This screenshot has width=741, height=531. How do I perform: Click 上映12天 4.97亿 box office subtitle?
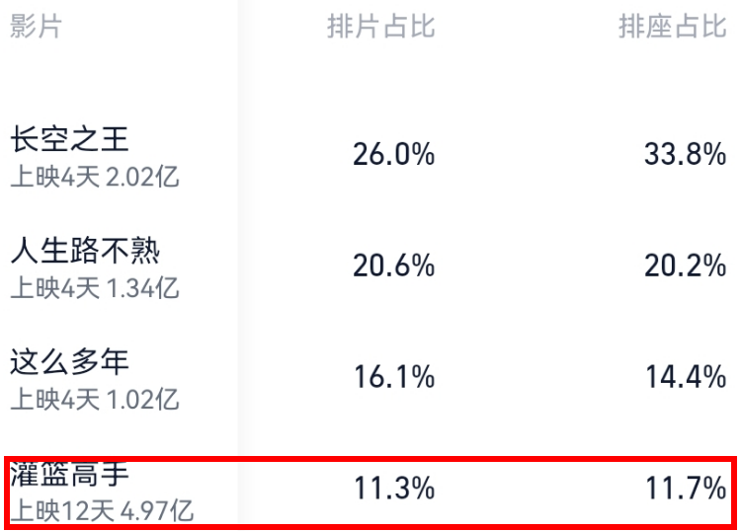point(102,511)
